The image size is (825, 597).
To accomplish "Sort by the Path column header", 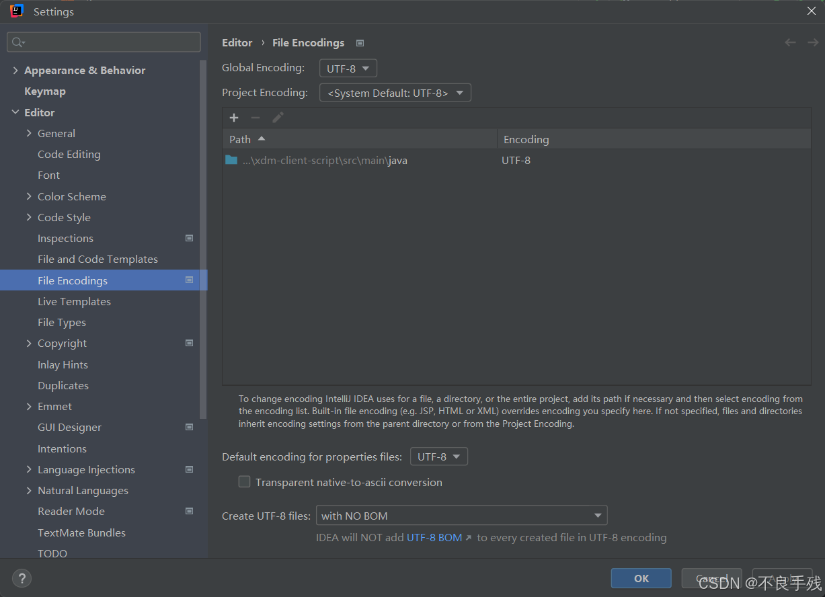I will point(360,139).
